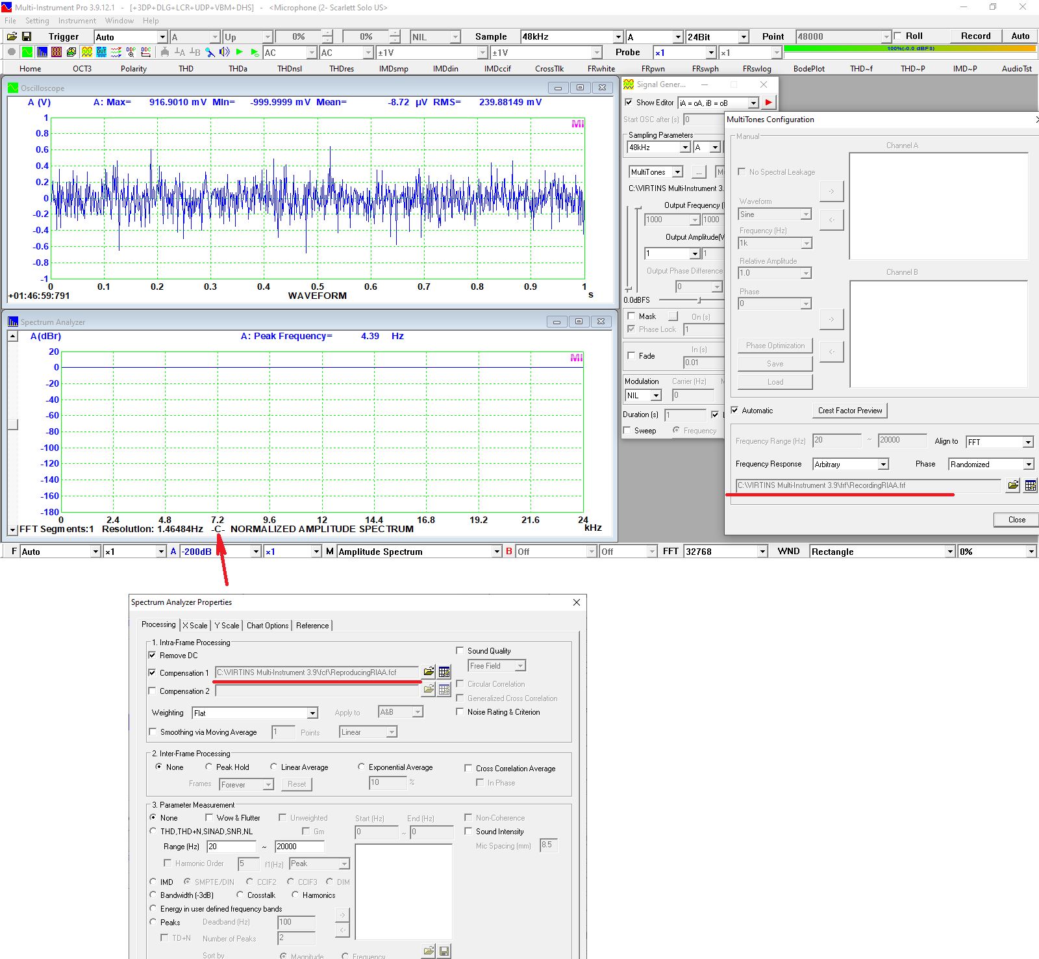This screenshot has height=959, width=1039.
Task: Open the FFT size 32768 dropdown
Action: coord(761,551)
